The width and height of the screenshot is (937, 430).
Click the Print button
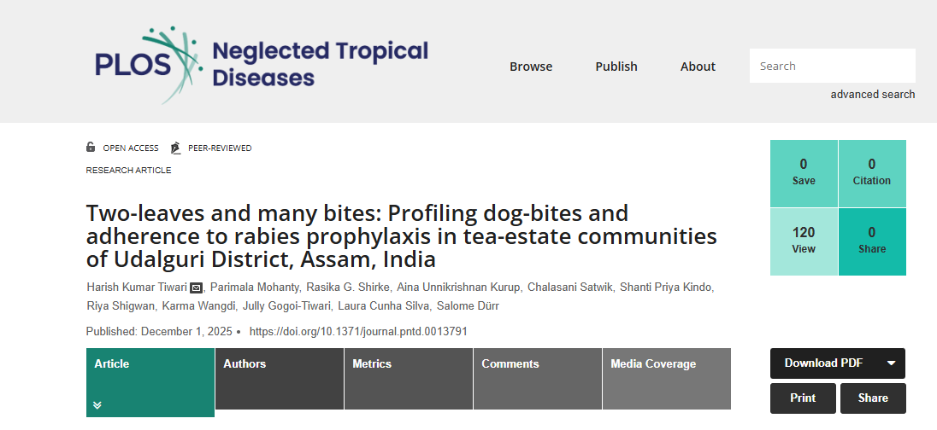(803, 398)
